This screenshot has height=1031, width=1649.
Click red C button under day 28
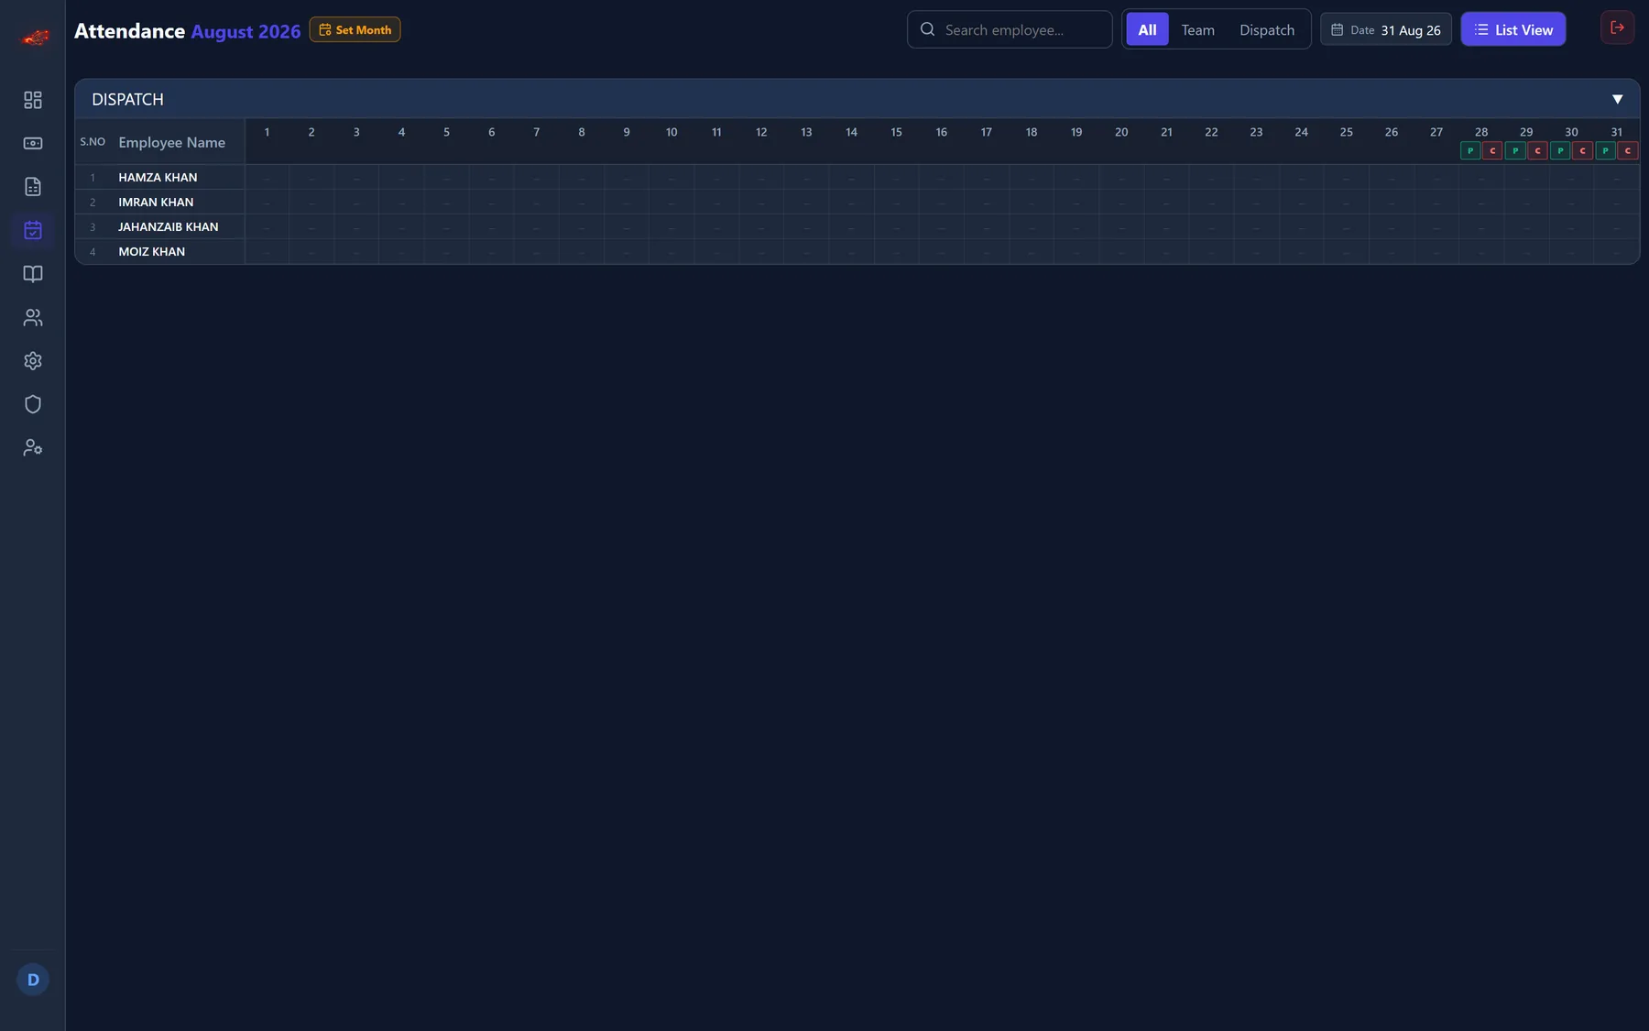[1492, 150]
